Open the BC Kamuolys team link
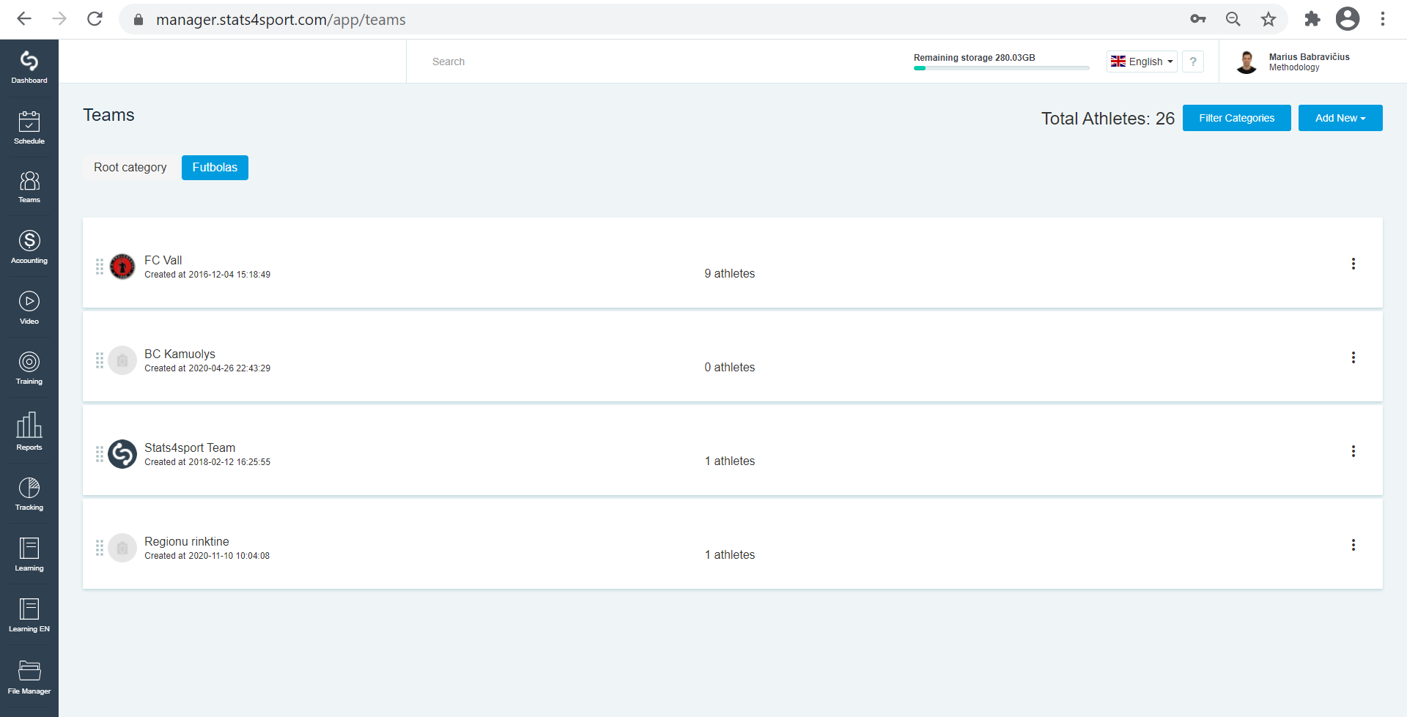 [x=180, y=354]
